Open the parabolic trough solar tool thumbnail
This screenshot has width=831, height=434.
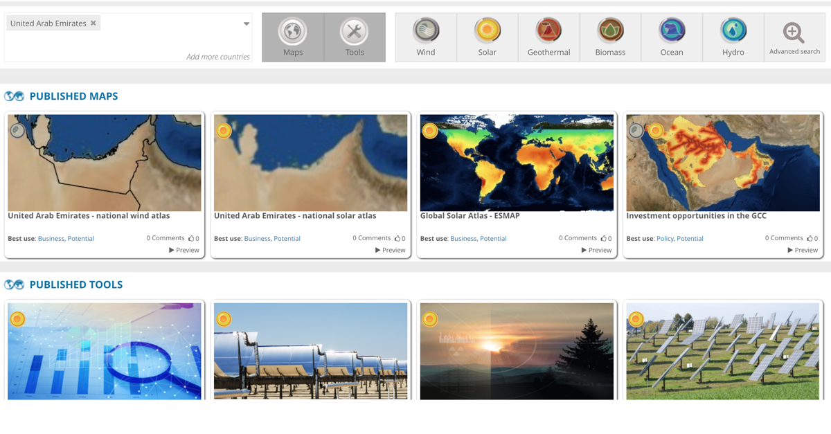[311, 351]
